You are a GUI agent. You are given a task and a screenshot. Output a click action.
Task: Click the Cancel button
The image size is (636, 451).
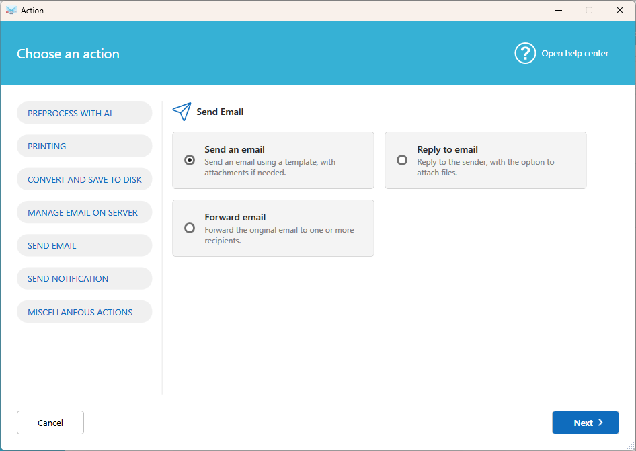50,423
